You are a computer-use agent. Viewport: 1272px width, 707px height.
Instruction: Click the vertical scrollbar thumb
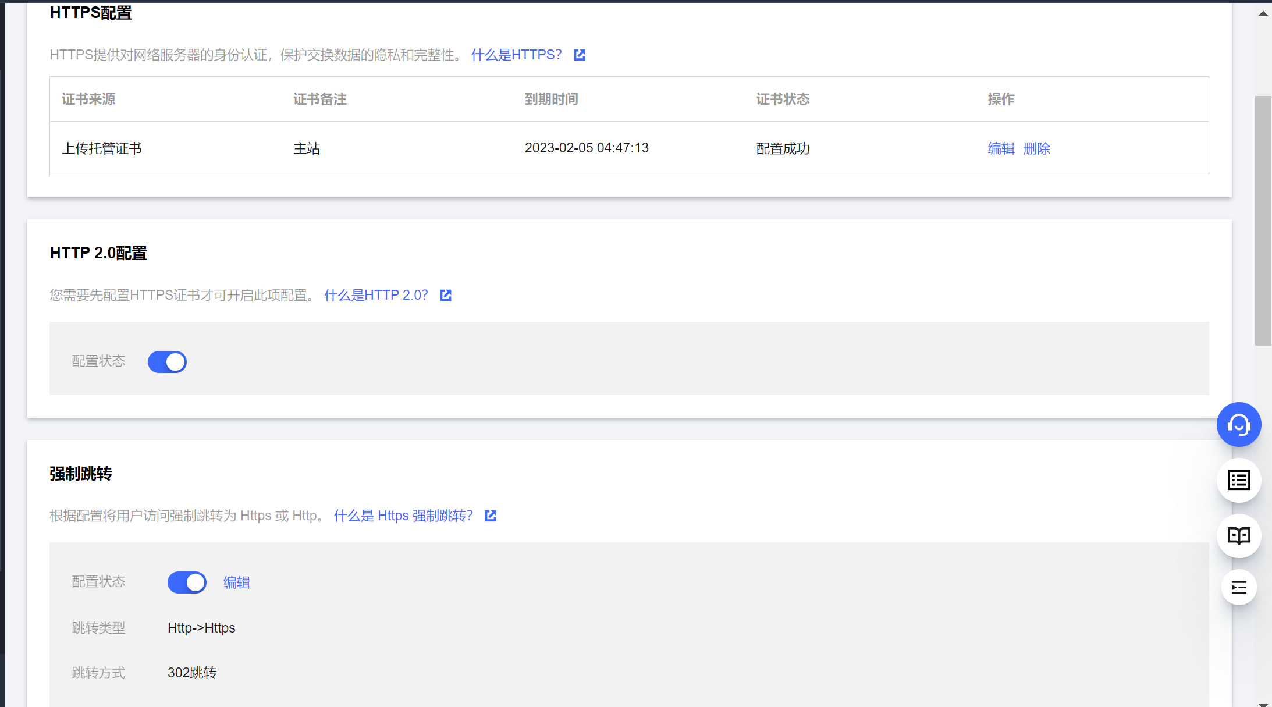tap(1263, 221)
